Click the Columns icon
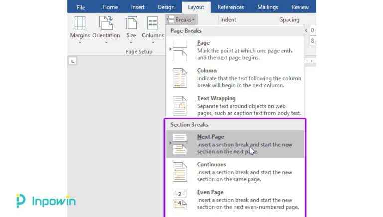This screenshot has height=217, width=383. 153,23
